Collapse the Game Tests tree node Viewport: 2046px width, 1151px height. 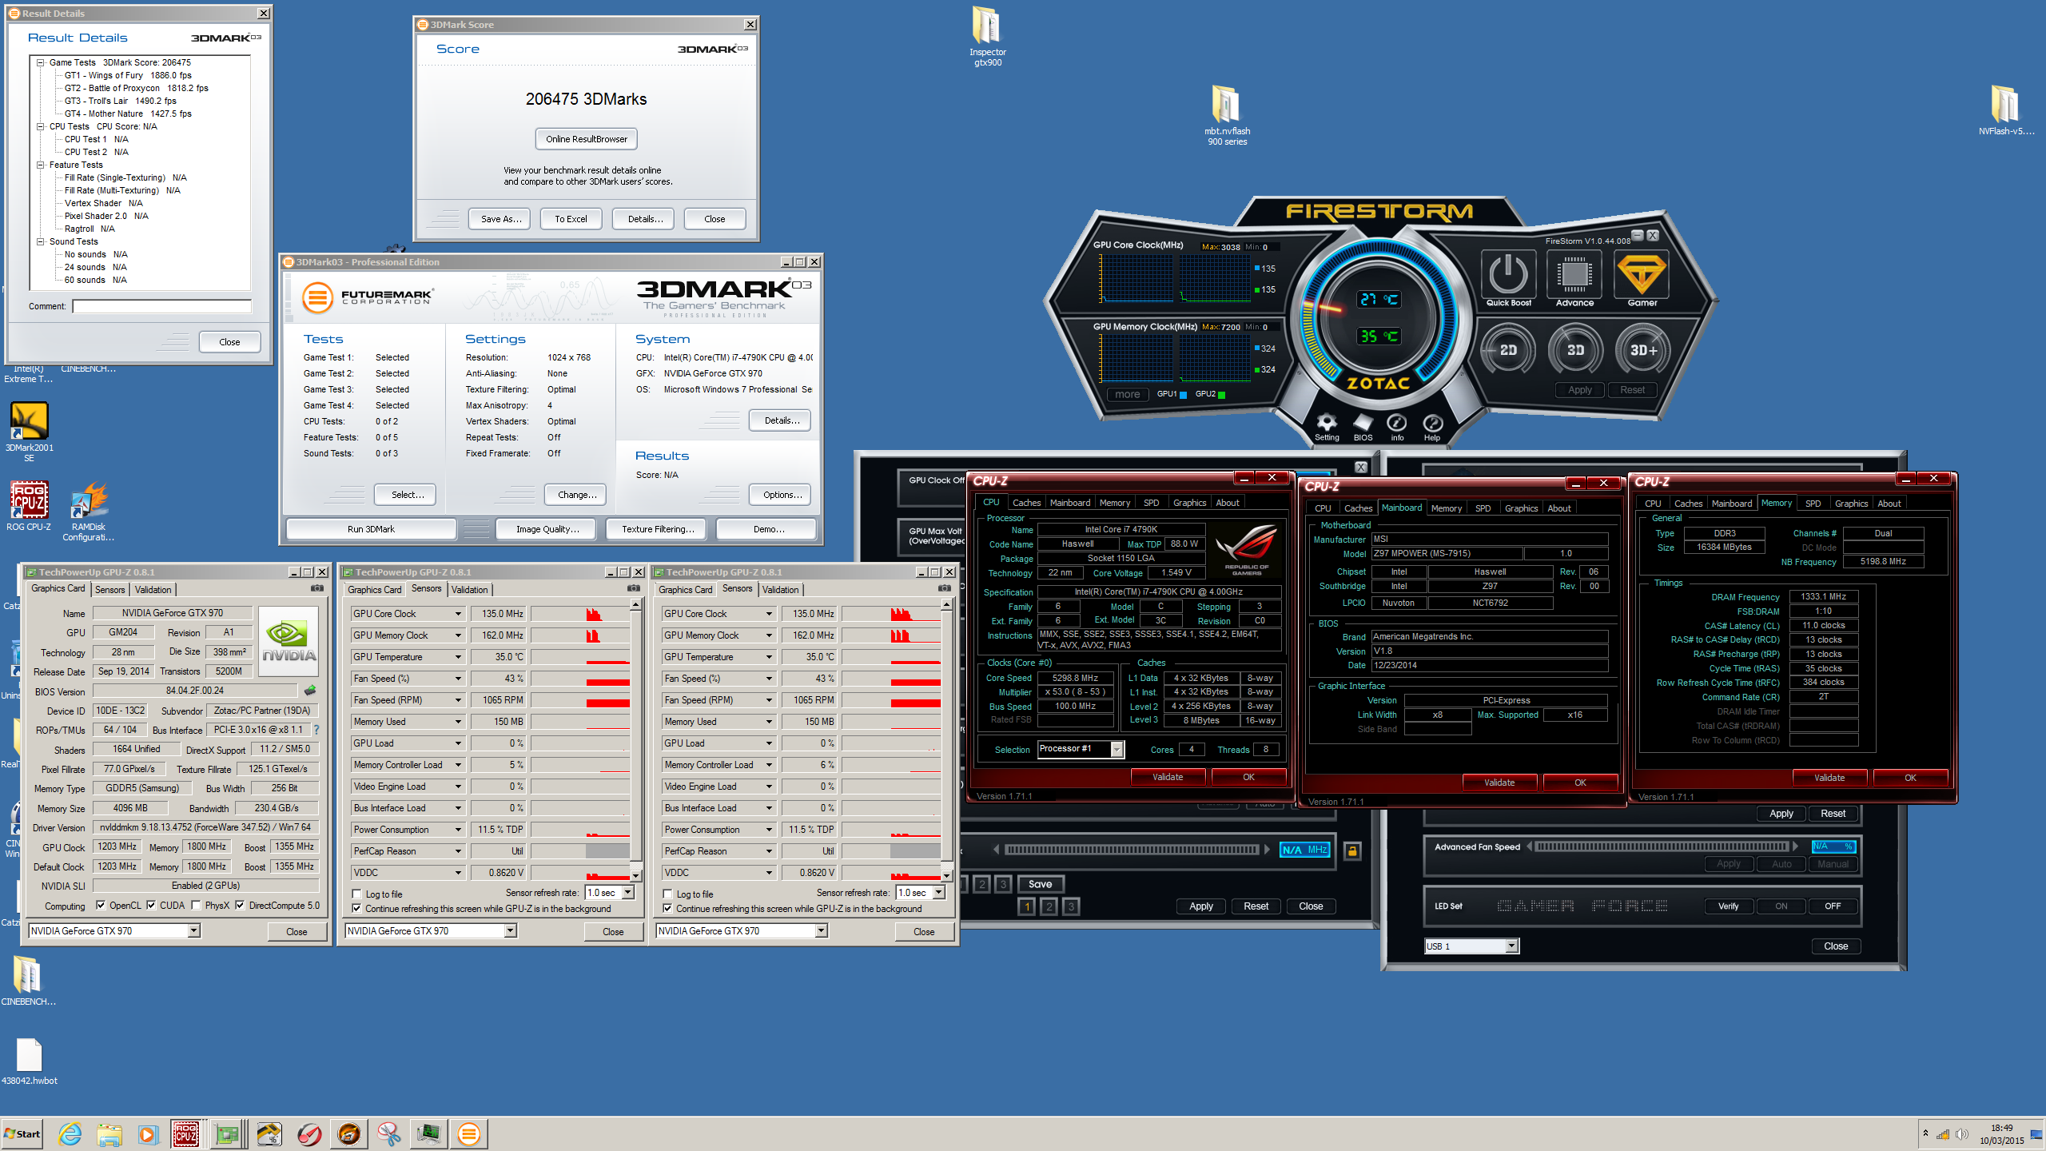(x=40, y=62)
